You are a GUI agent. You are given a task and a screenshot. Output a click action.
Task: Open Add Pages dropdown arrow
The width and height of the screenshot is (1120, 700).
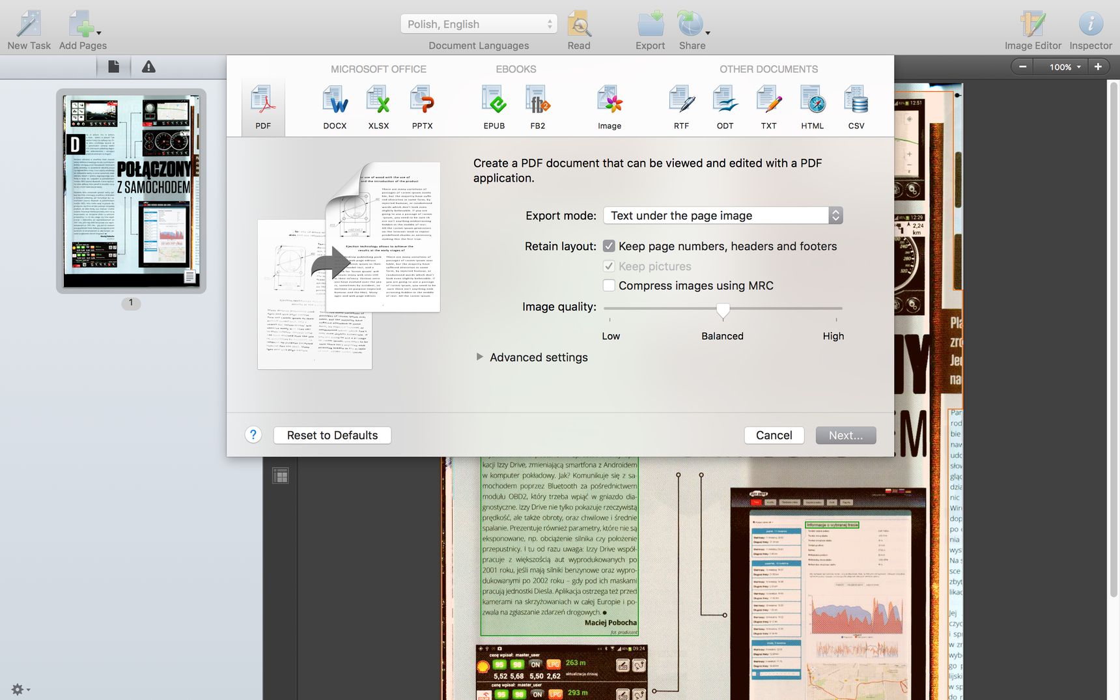(x=99, y=33)
